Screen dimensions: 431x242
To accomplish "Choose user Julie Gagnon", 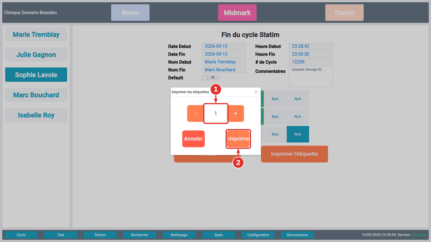I will (x=36, y=54).
